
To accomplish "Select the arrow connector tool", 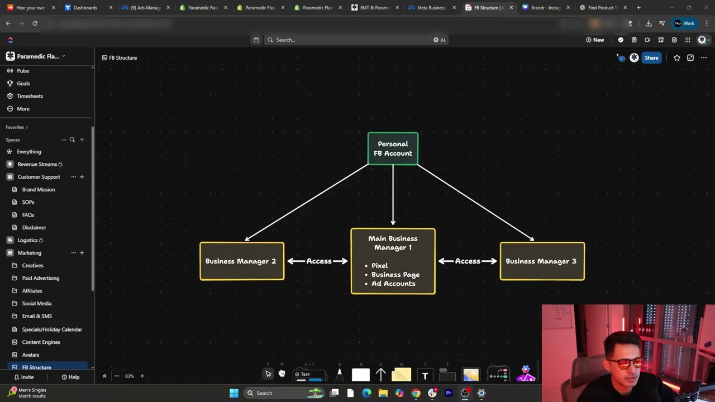I will pos(381,374).
